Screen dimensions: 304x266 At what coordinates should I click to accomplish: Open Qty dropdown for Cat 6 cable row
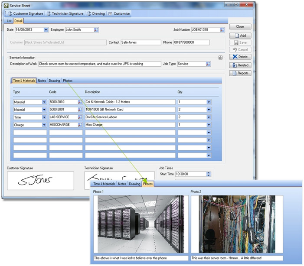point(209,102)
